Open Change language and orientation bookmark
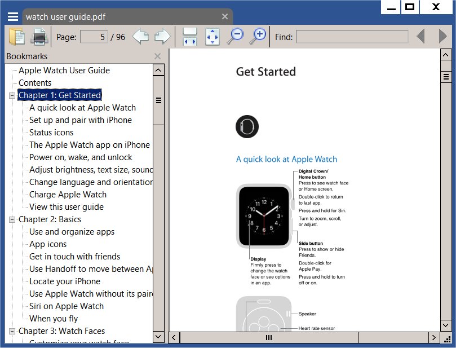 point(91,182)
